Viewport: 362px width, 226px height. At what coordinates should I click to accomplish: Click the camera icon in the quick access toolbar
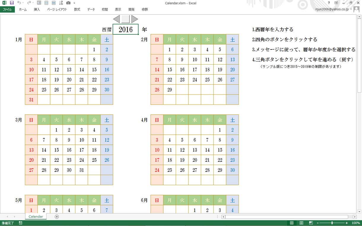68,3
